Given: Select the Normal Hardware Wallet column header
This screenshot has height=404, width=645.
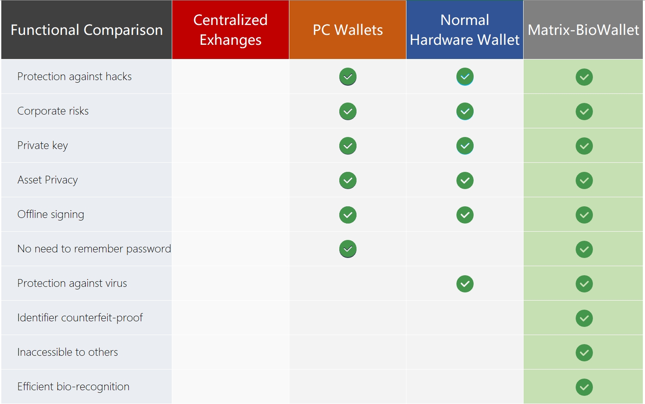Looking at the screenshot, I should (x=465, y=30).
